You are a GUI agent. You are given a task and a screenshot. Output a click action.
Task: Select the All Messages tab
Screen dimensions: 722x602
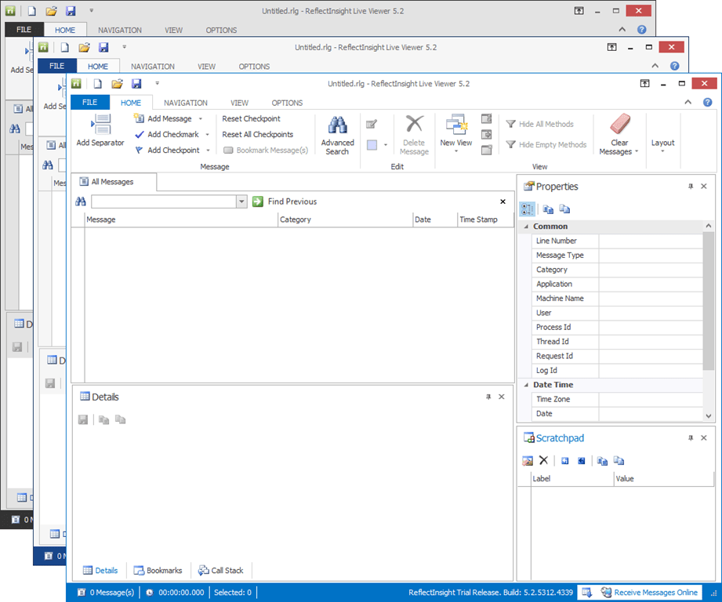(x=113, y=182)
